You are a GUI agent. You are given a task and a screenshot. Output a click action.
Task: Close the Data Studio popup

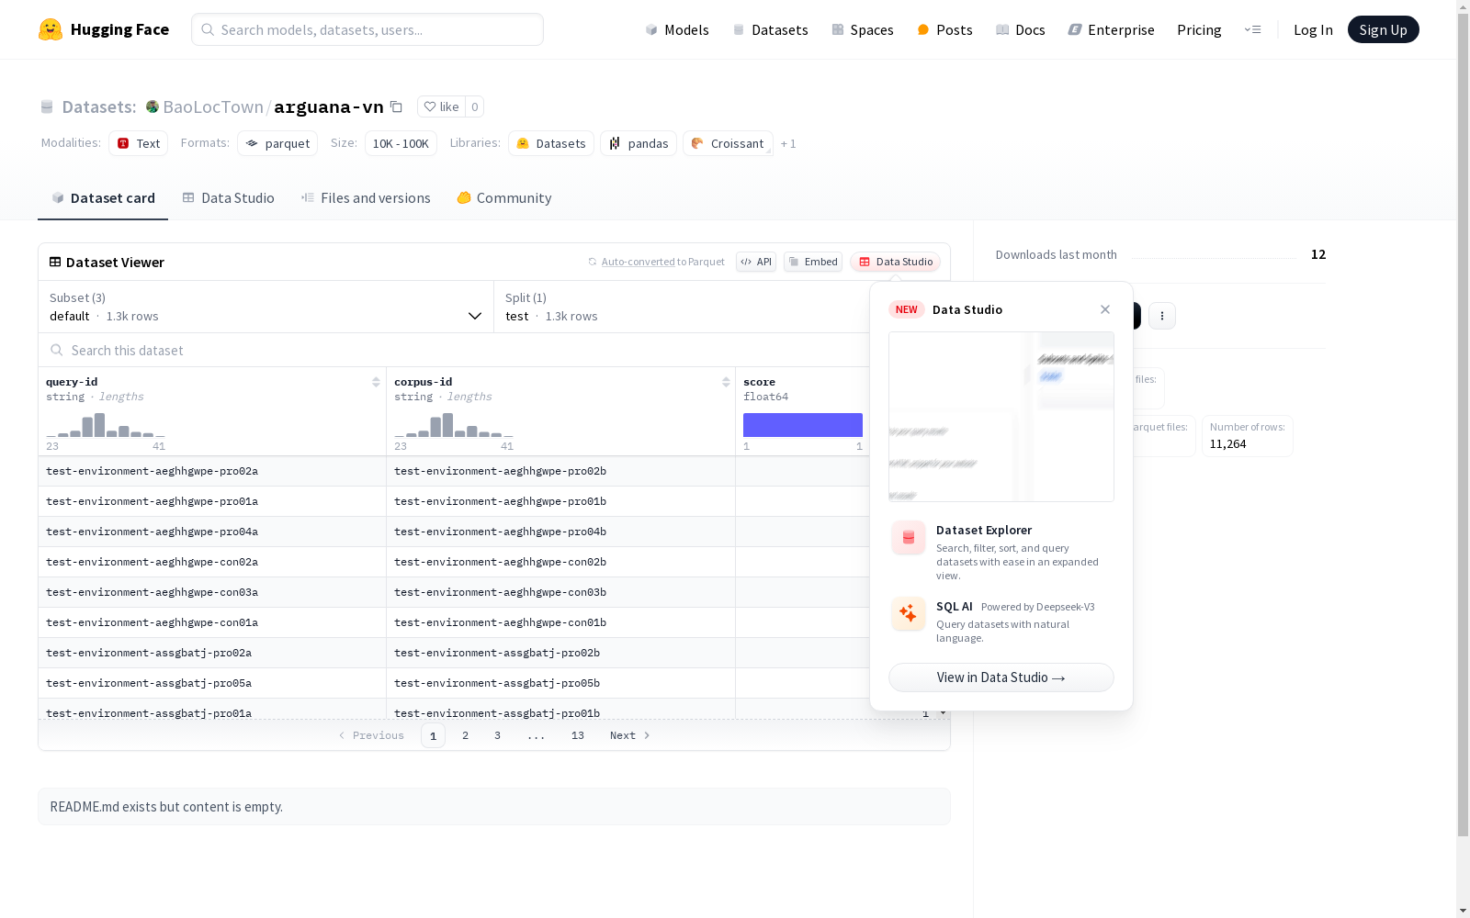[x=1105, y=309]
